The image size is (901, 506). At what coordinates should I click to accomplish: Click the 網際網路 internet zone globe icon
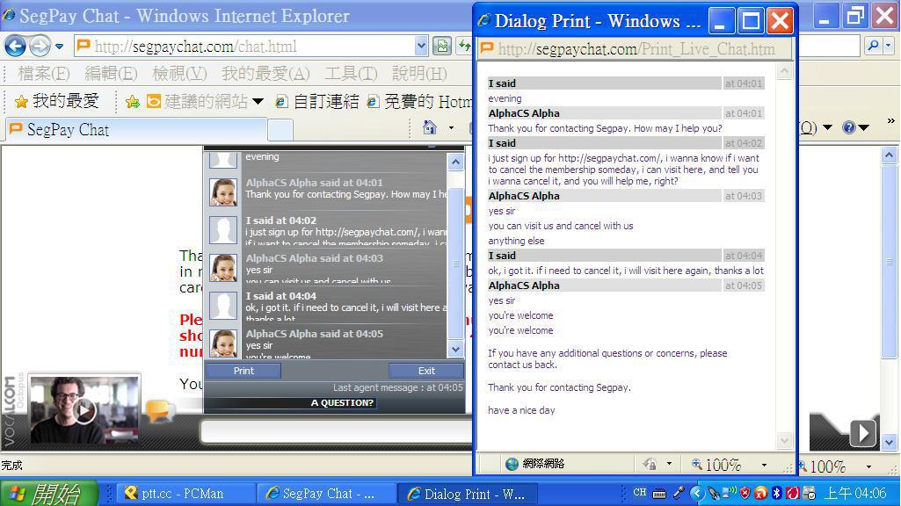click(x=512, y=464)
